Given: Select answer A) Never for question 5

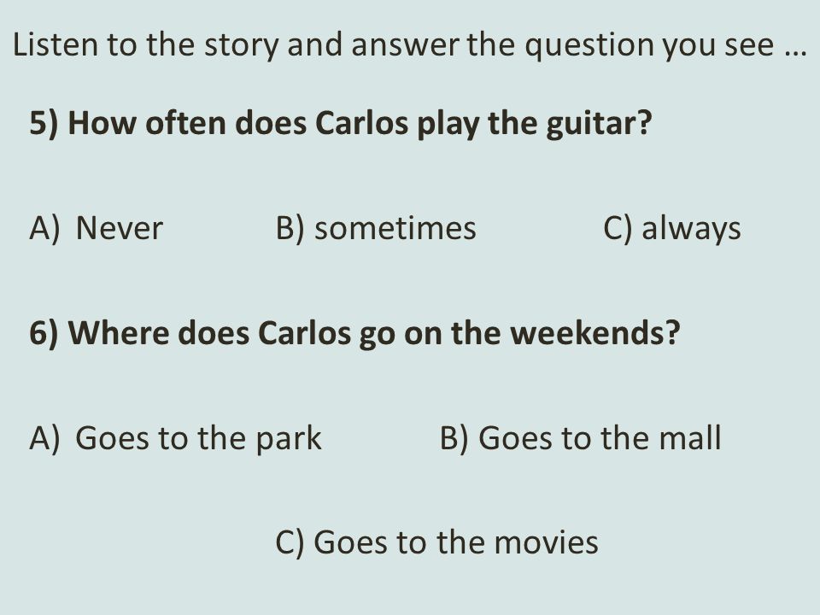Looking at the screenshot, I should 97,229.
